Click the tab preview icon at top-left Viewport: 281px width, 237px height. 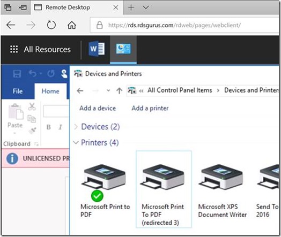(x=8, y=7)
